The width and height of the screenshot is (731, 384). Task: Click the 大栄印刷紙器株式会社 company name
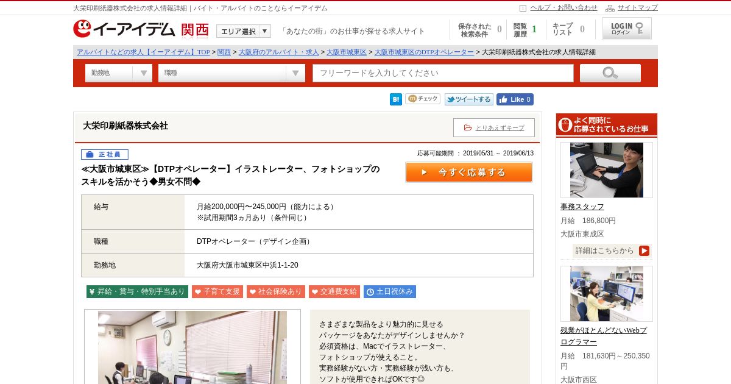click(125, 126)
